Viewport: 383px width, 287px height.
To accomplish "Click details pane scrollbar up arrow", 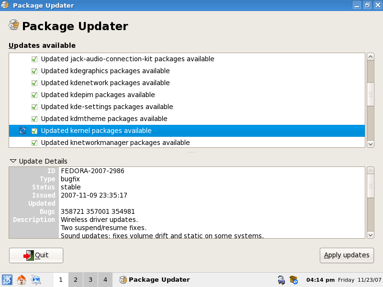I will [371, 170].
